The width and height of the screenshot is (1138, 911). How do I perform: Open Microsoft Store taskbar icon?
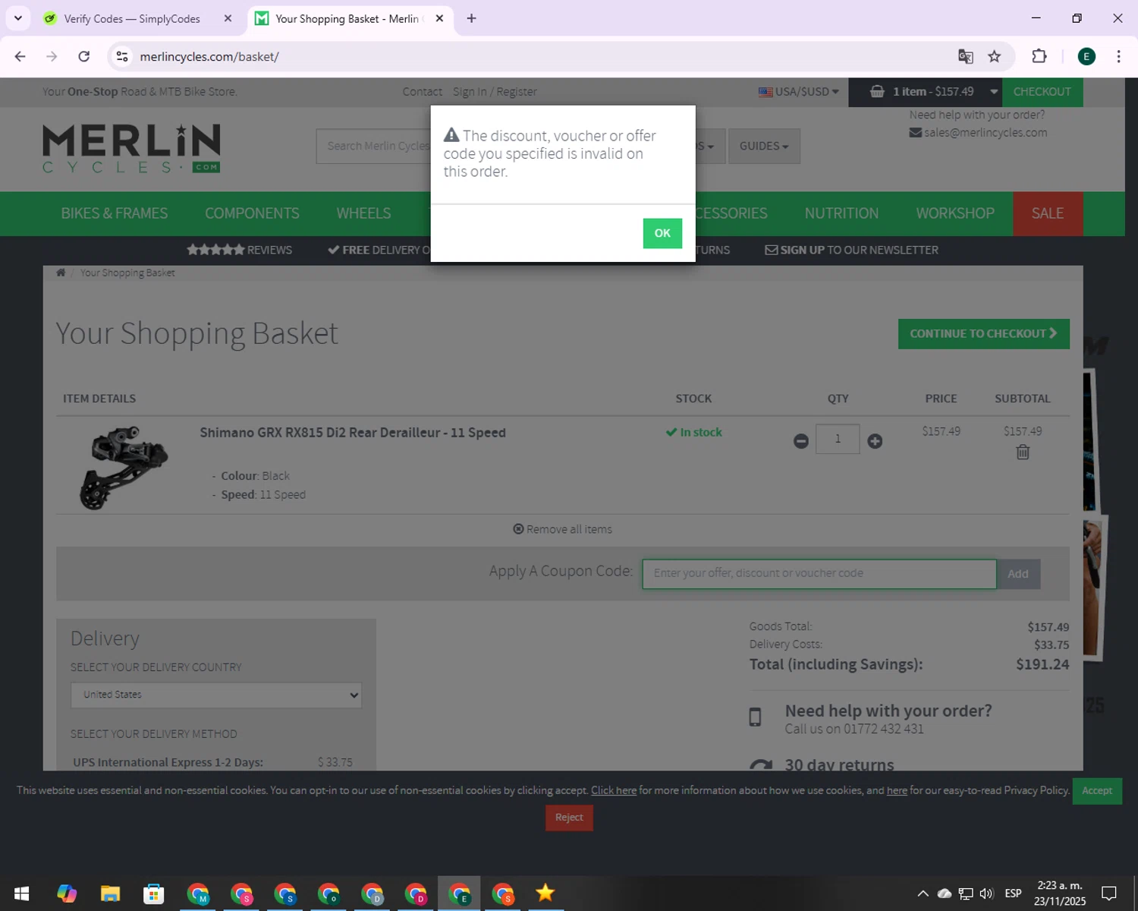pyautogui.click(x=154, y=894)
